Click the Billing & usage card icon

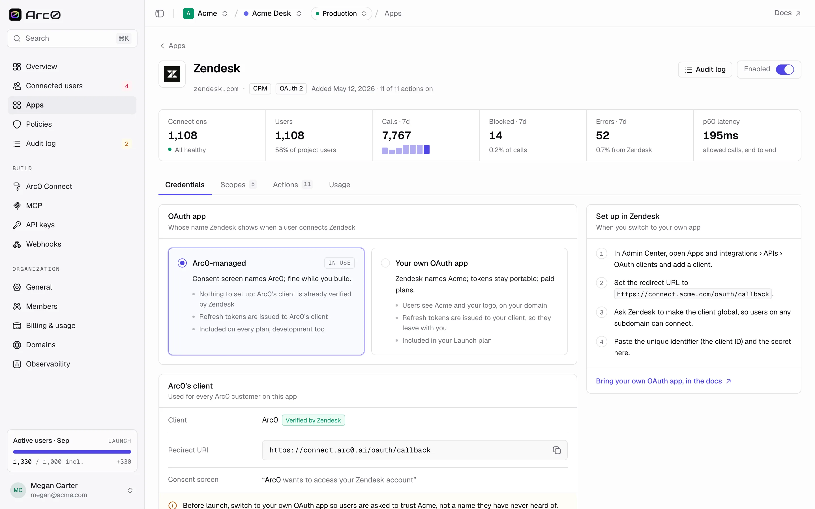[17, 325]
